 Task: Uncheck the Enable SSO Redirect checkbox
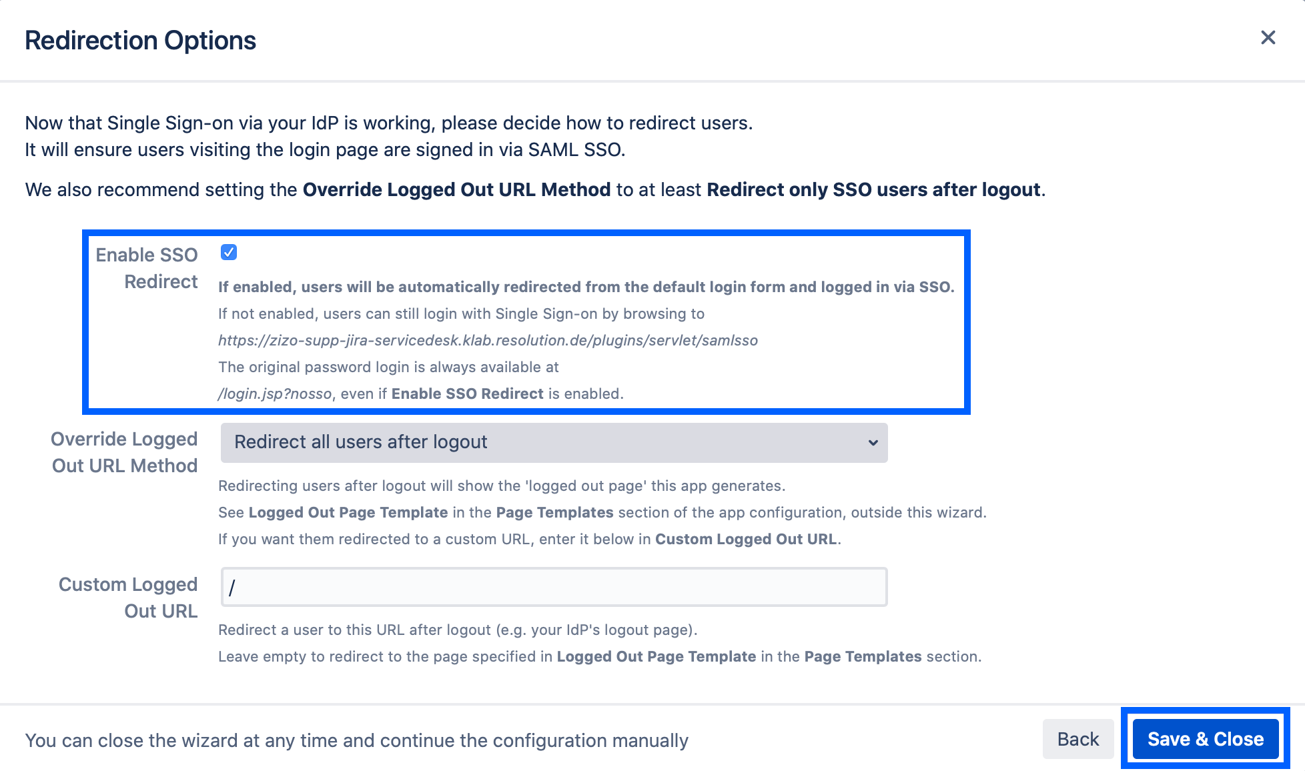(x=229, y=253)
